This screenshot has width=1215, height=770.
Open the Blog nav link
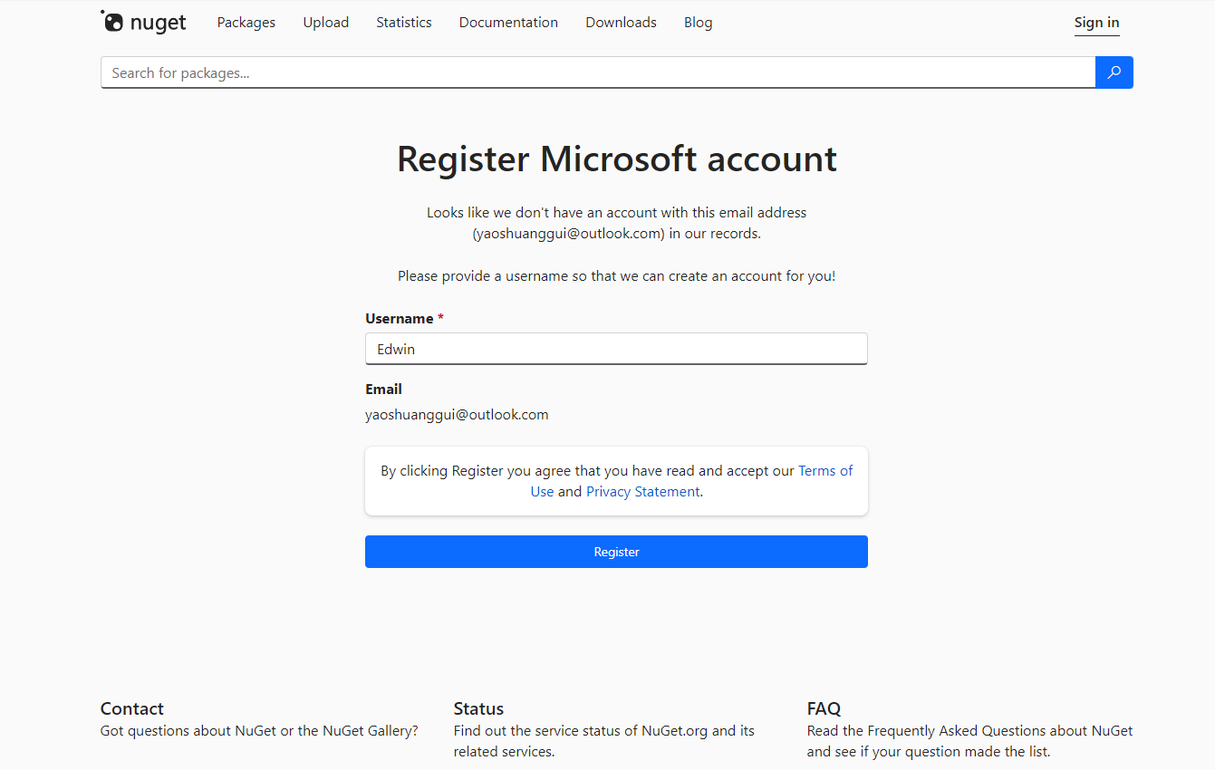[x=698, y=23]
